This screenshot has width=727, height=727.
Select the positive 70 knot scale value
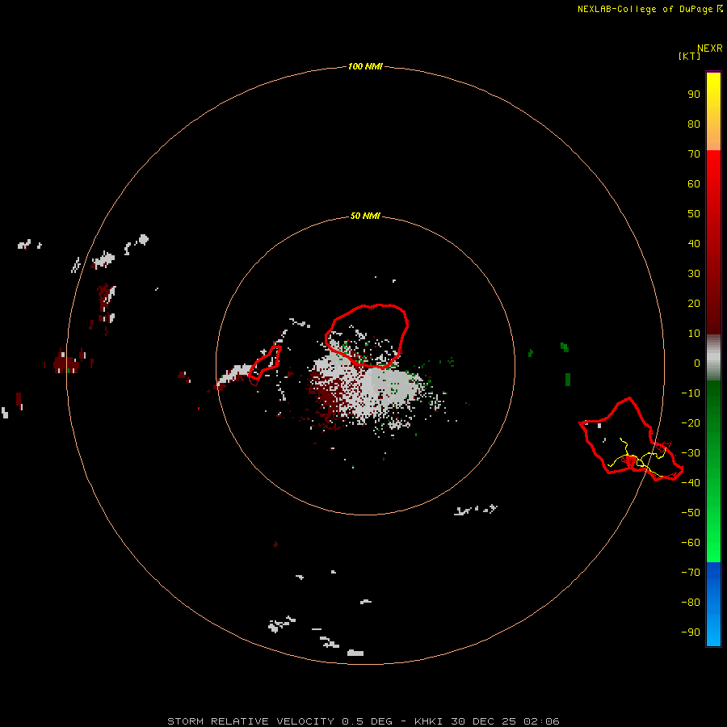pos(694,154)
